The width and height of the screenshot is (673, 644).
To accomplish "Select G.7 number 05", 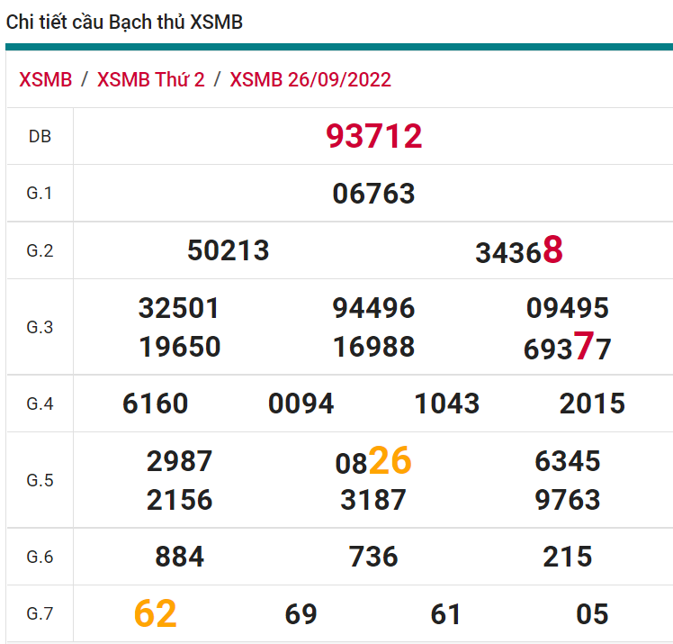I will pos(592,614).
